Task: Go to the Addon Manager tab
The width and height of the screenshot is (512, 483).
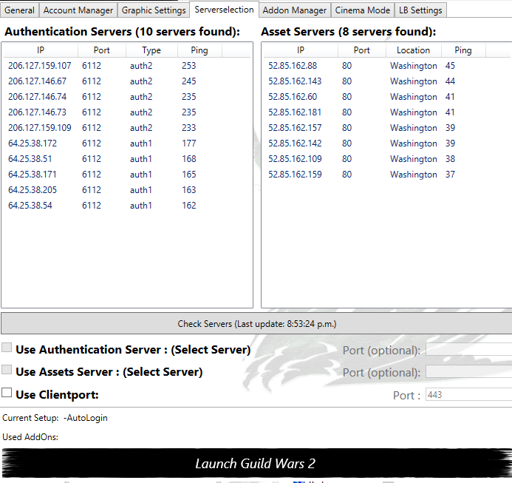Action: pos(295,10)
